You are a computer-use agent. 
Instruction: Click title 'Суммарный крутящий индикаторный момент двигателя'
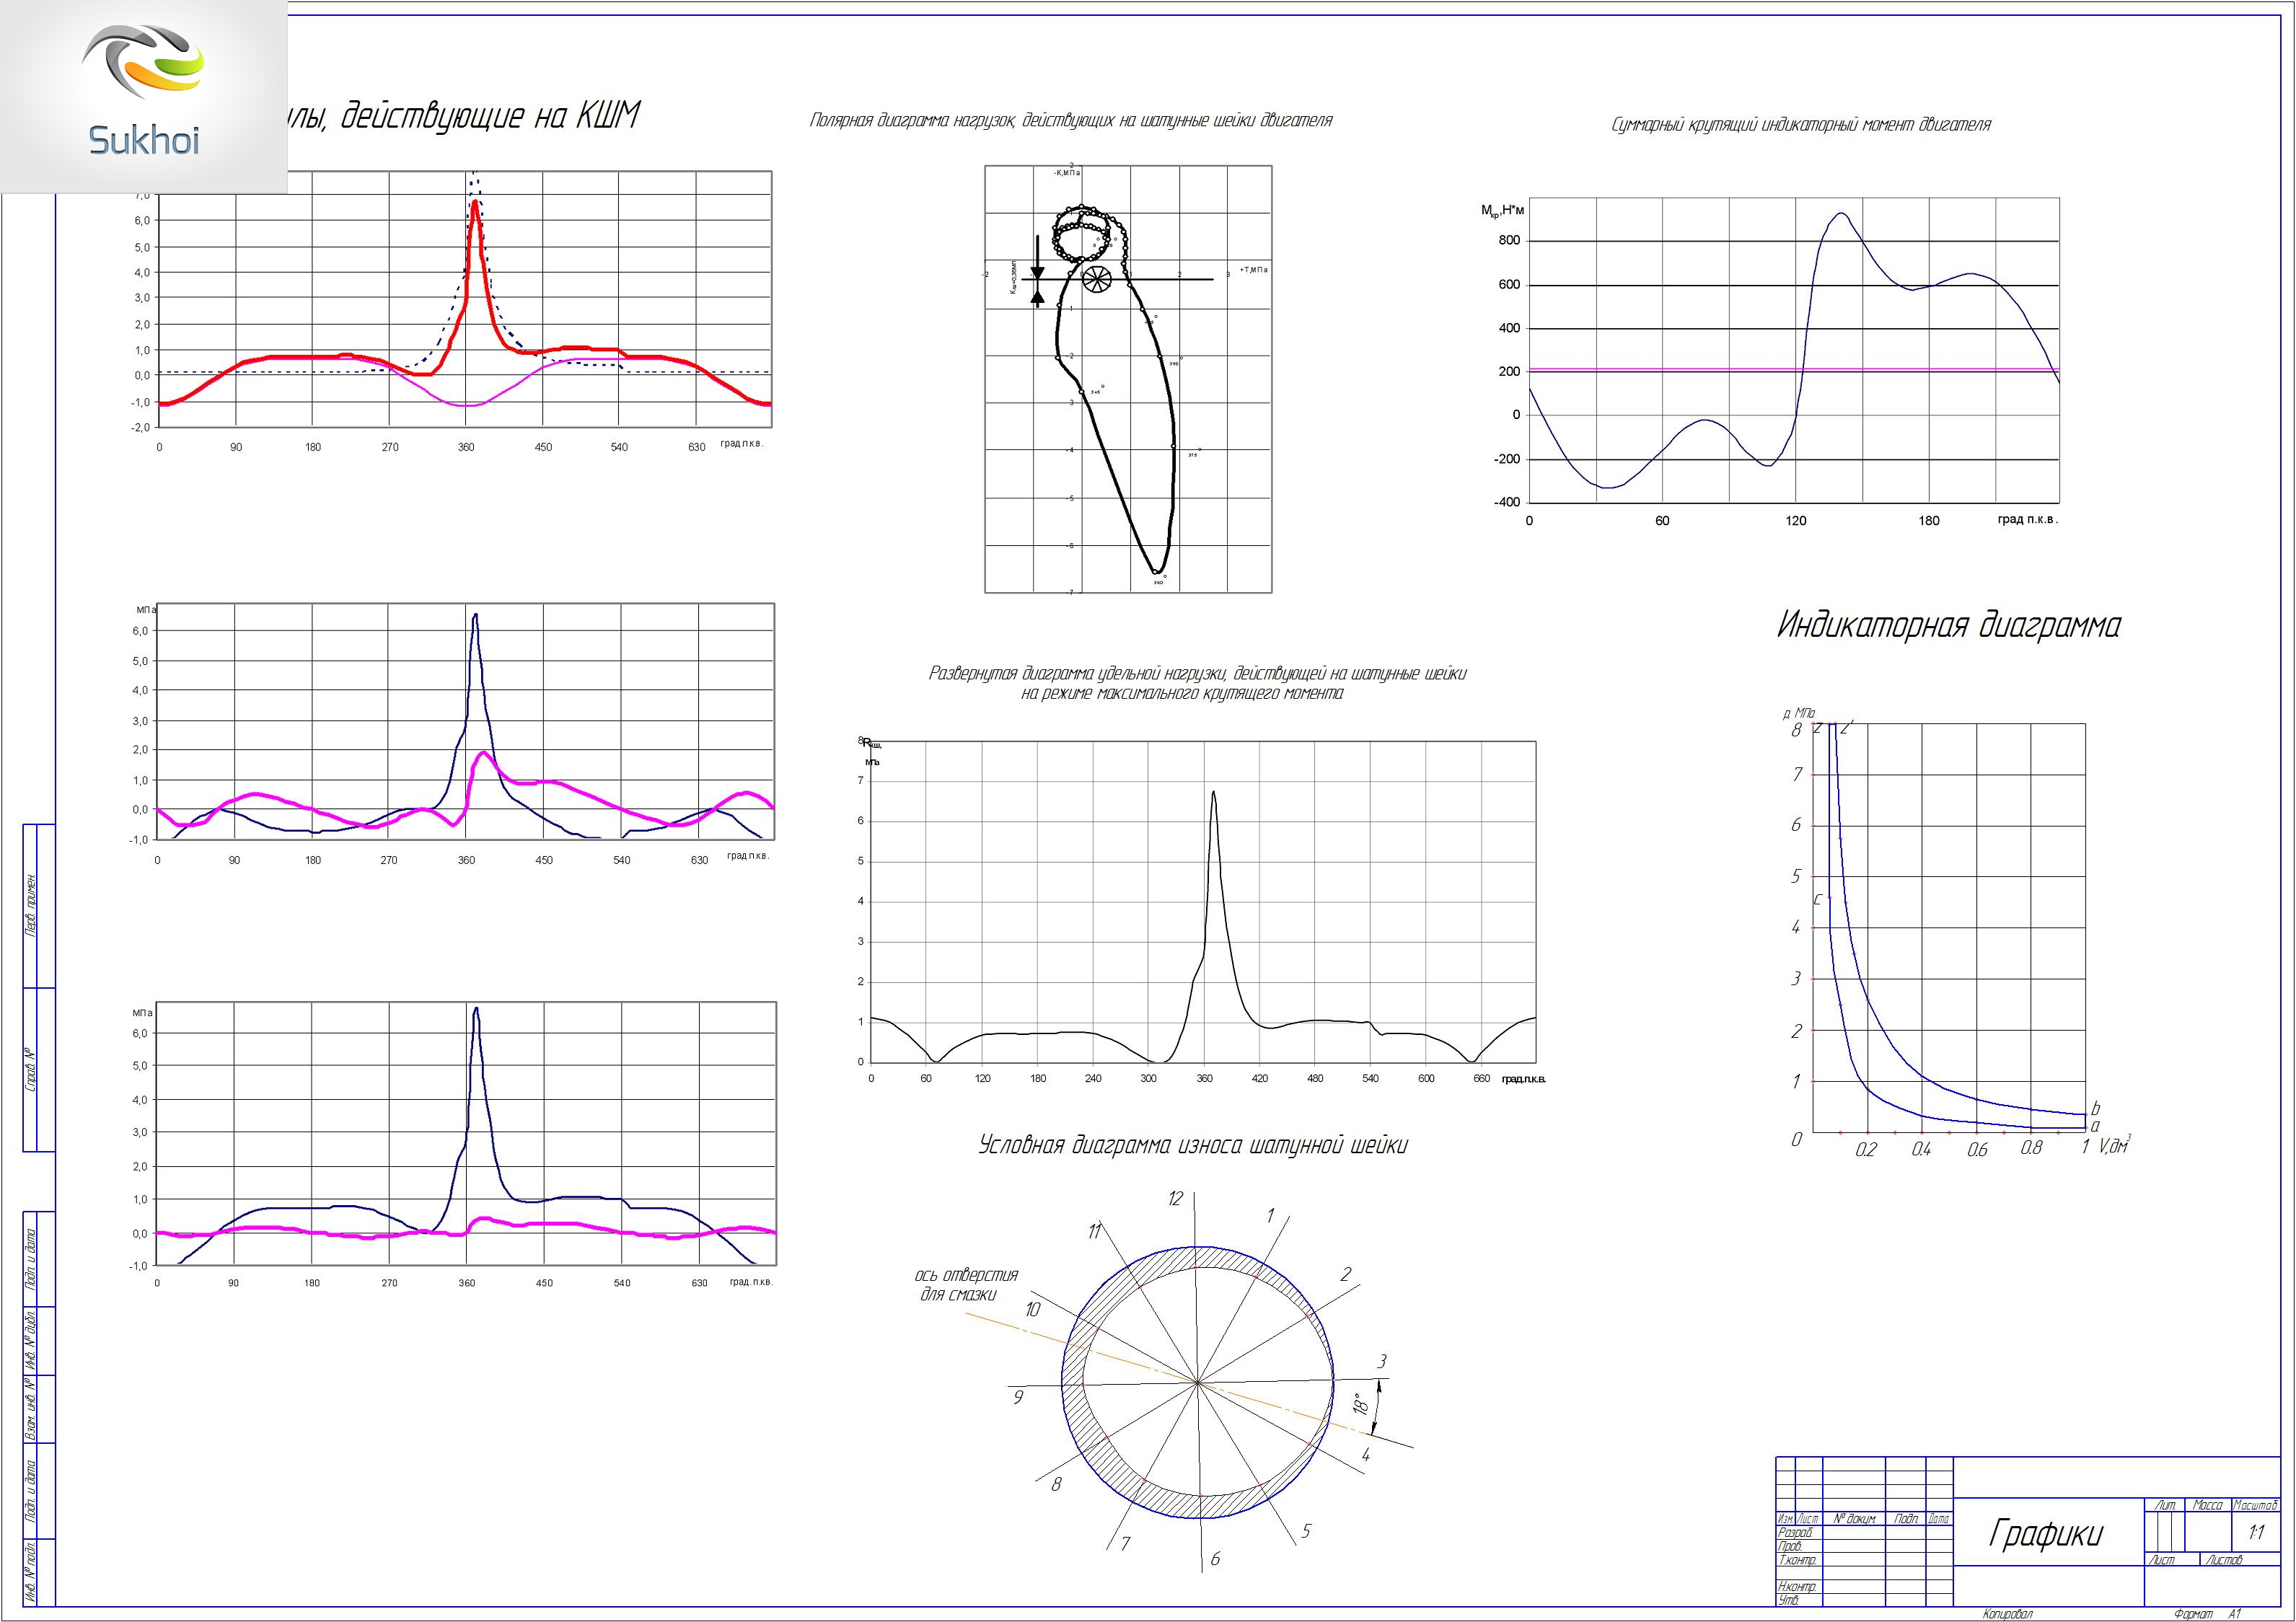pos(1801,125)
